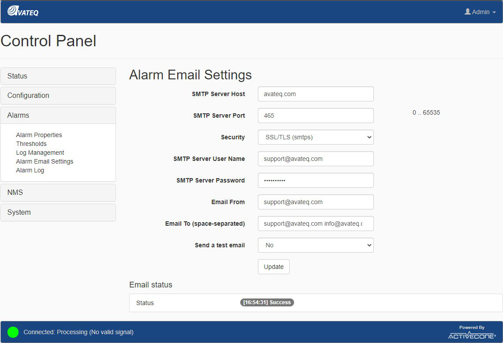Click the Email To (space-separated) label
This screenshot has height=343, width=503.
click(205, 224)
